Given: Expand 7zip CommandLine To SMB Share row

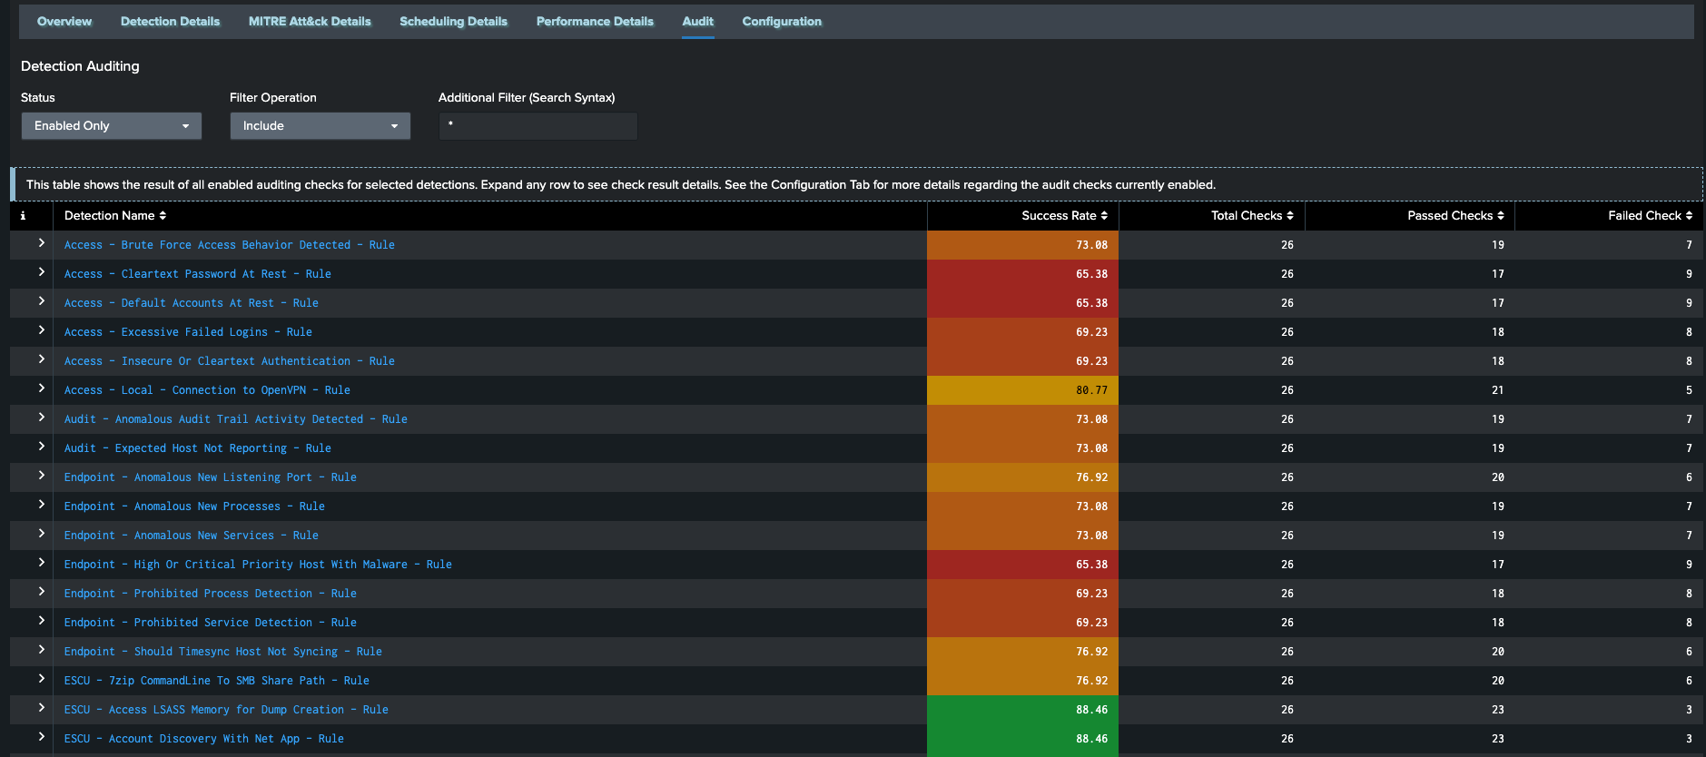Looking at the screenshot, I should click(41, 679).
